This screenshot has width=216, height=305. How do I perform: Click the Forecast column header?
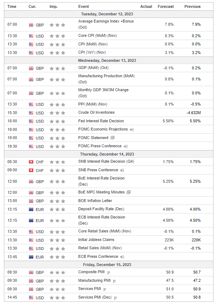click(x=166, y=6)
